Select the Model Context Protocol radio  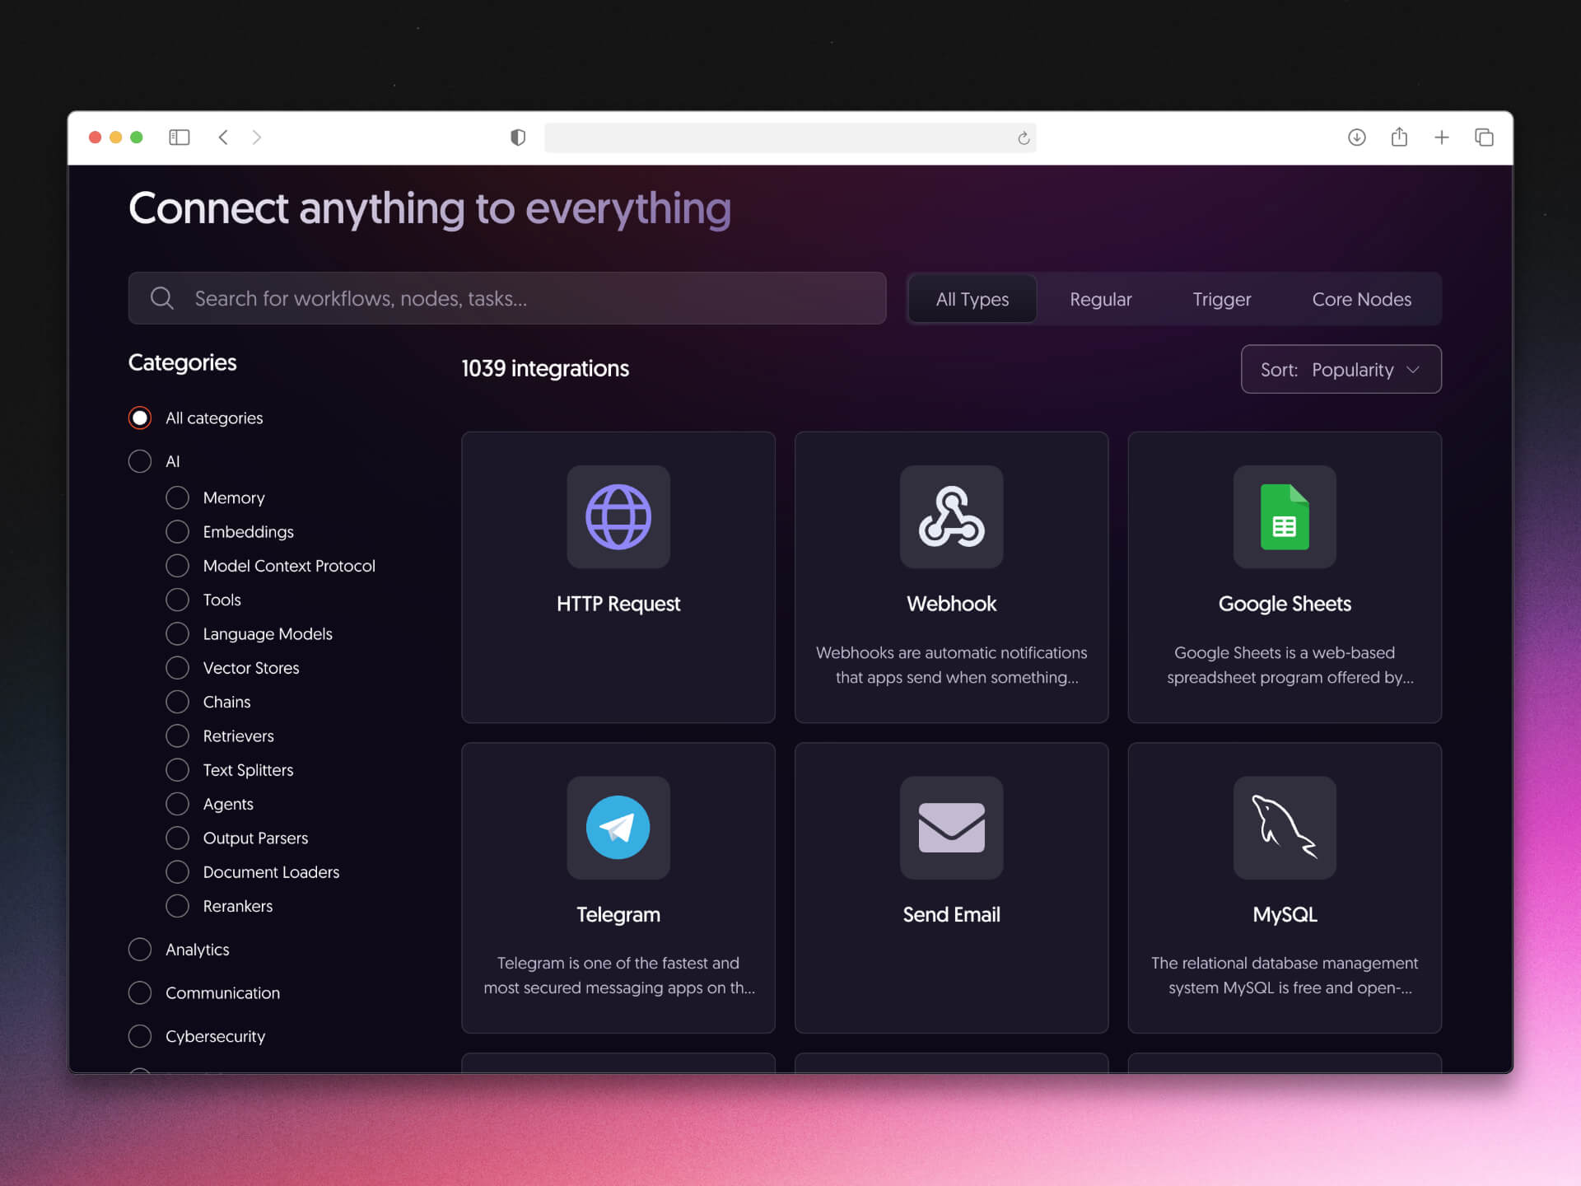177,566
